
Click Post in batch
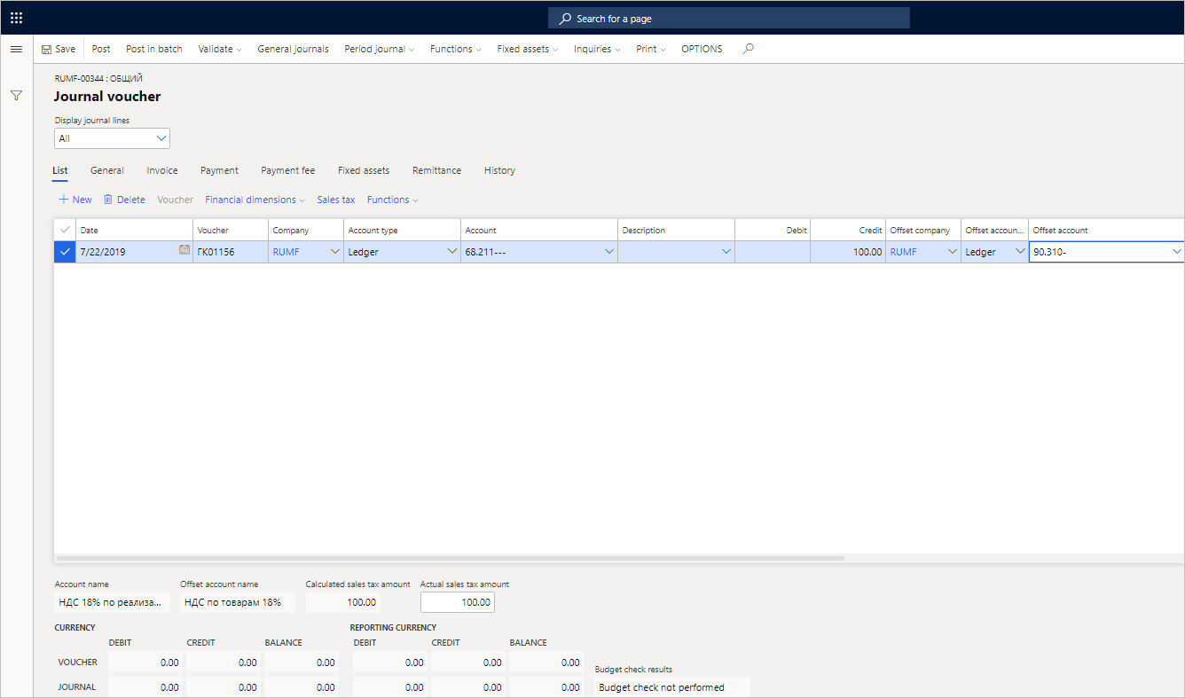[153, 49]
